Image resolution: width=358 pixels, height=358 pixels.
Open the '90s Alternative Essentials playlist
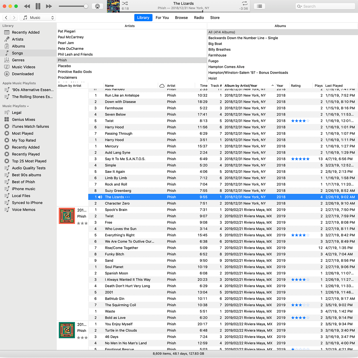28,90
